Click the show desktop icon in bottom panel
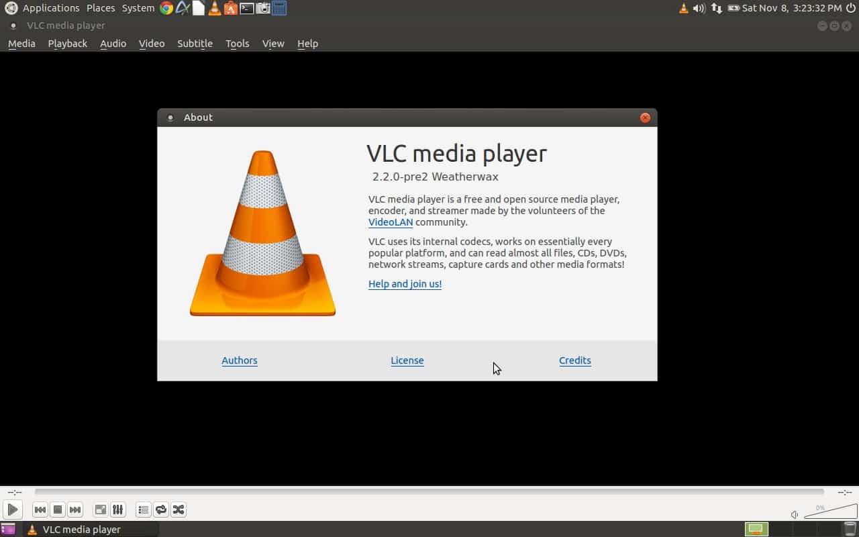The height and width of the screenshot is (537, 859). tap(8, 529)
